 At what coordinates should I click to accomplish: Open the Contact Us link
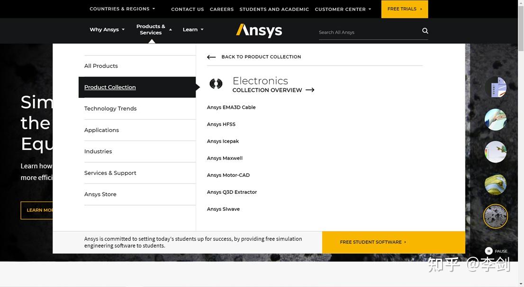(x=188, y=9)
